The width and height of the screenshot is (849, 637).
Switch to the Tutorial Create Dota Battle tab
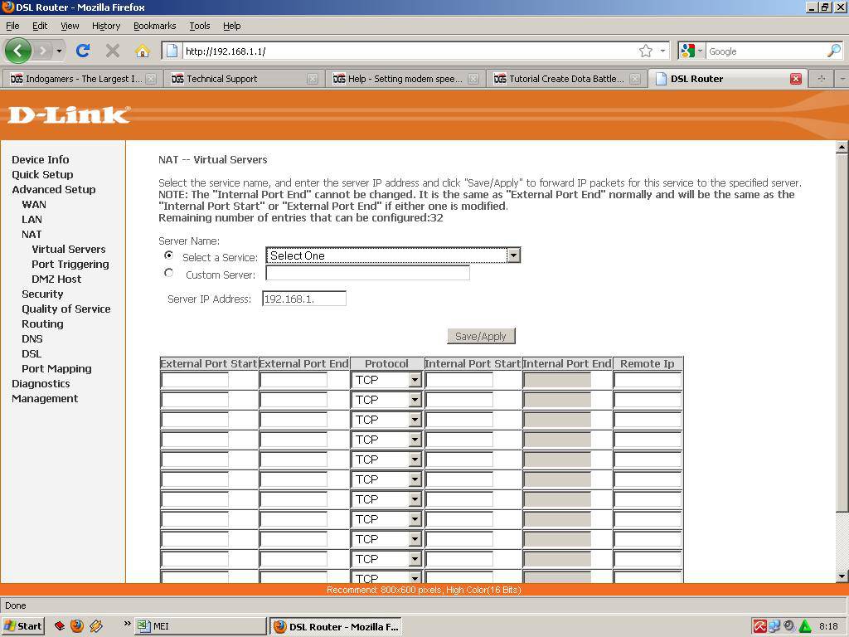[x=566, y=79]
